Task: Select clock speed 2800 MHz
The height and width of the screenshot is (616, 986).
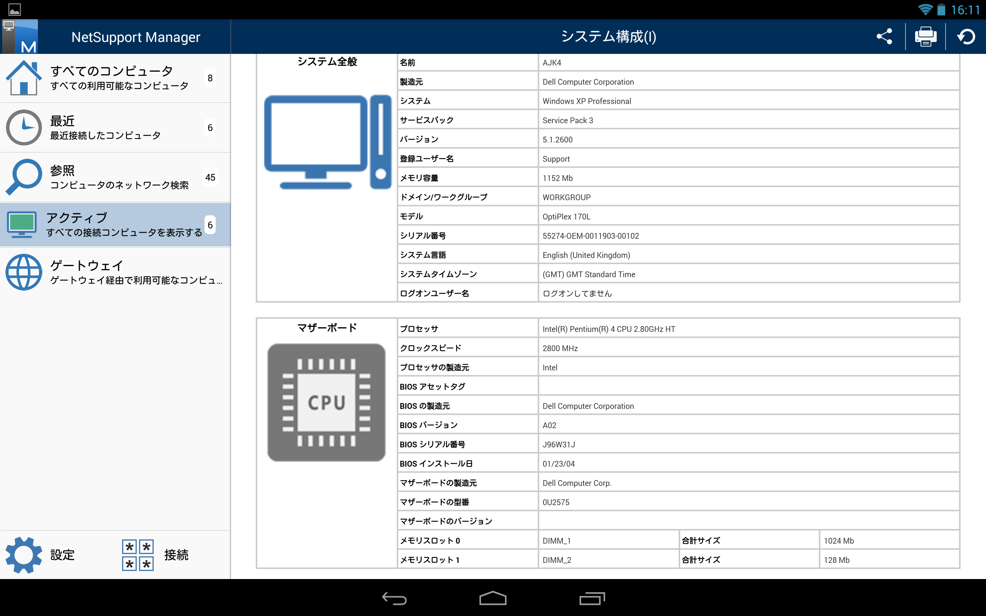Action: (560, 348)
